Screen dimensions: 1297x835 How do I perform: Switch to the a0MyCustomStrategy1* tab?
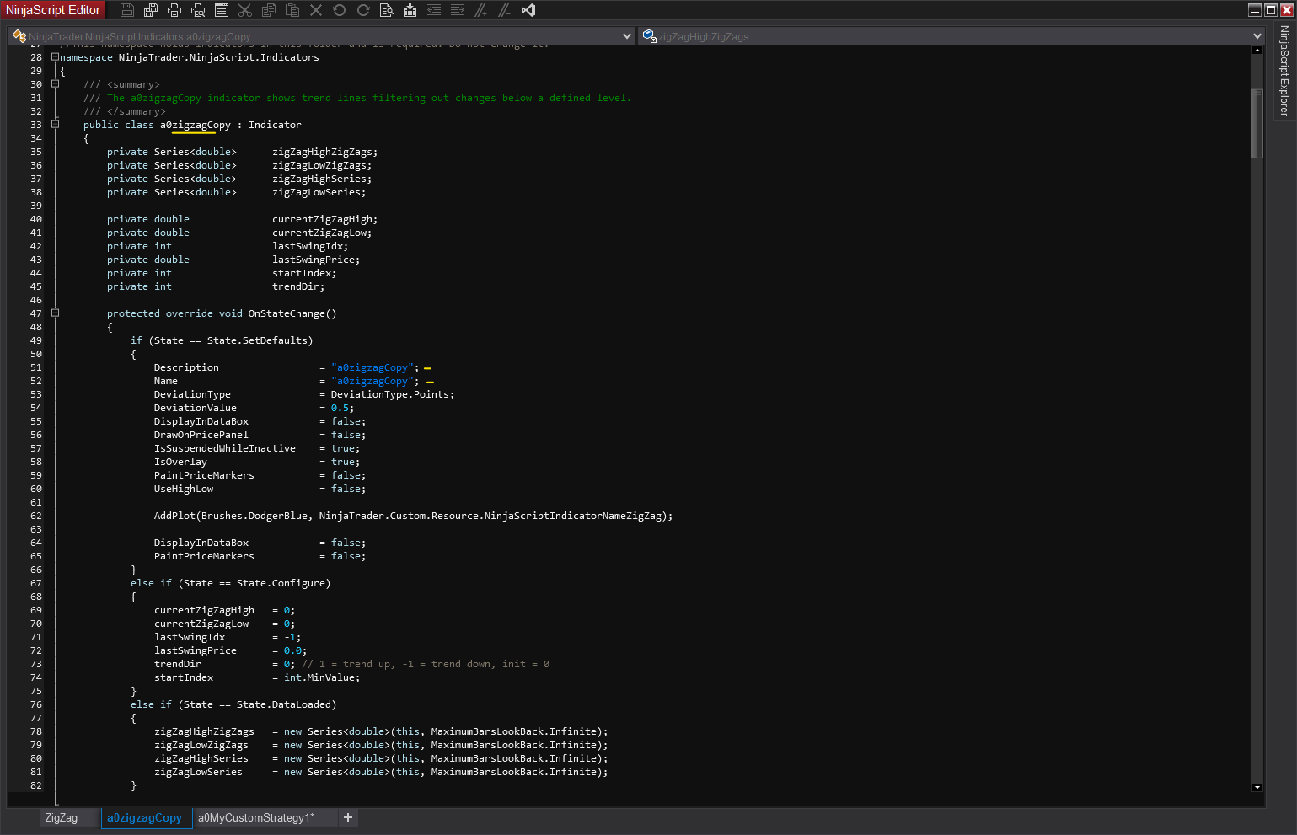(256, 817)
